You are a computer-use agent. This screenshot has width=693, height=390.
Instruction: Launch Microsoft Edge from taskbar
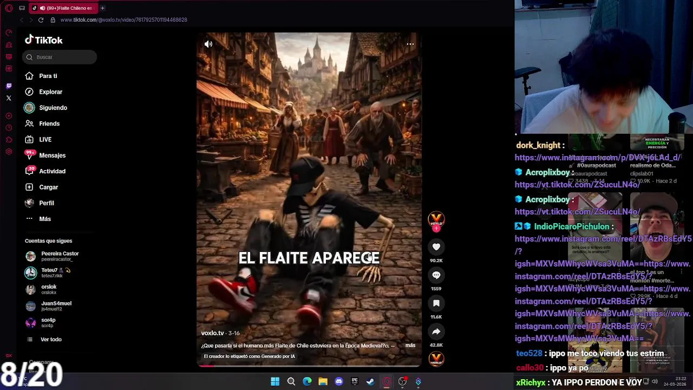(307, 382)
